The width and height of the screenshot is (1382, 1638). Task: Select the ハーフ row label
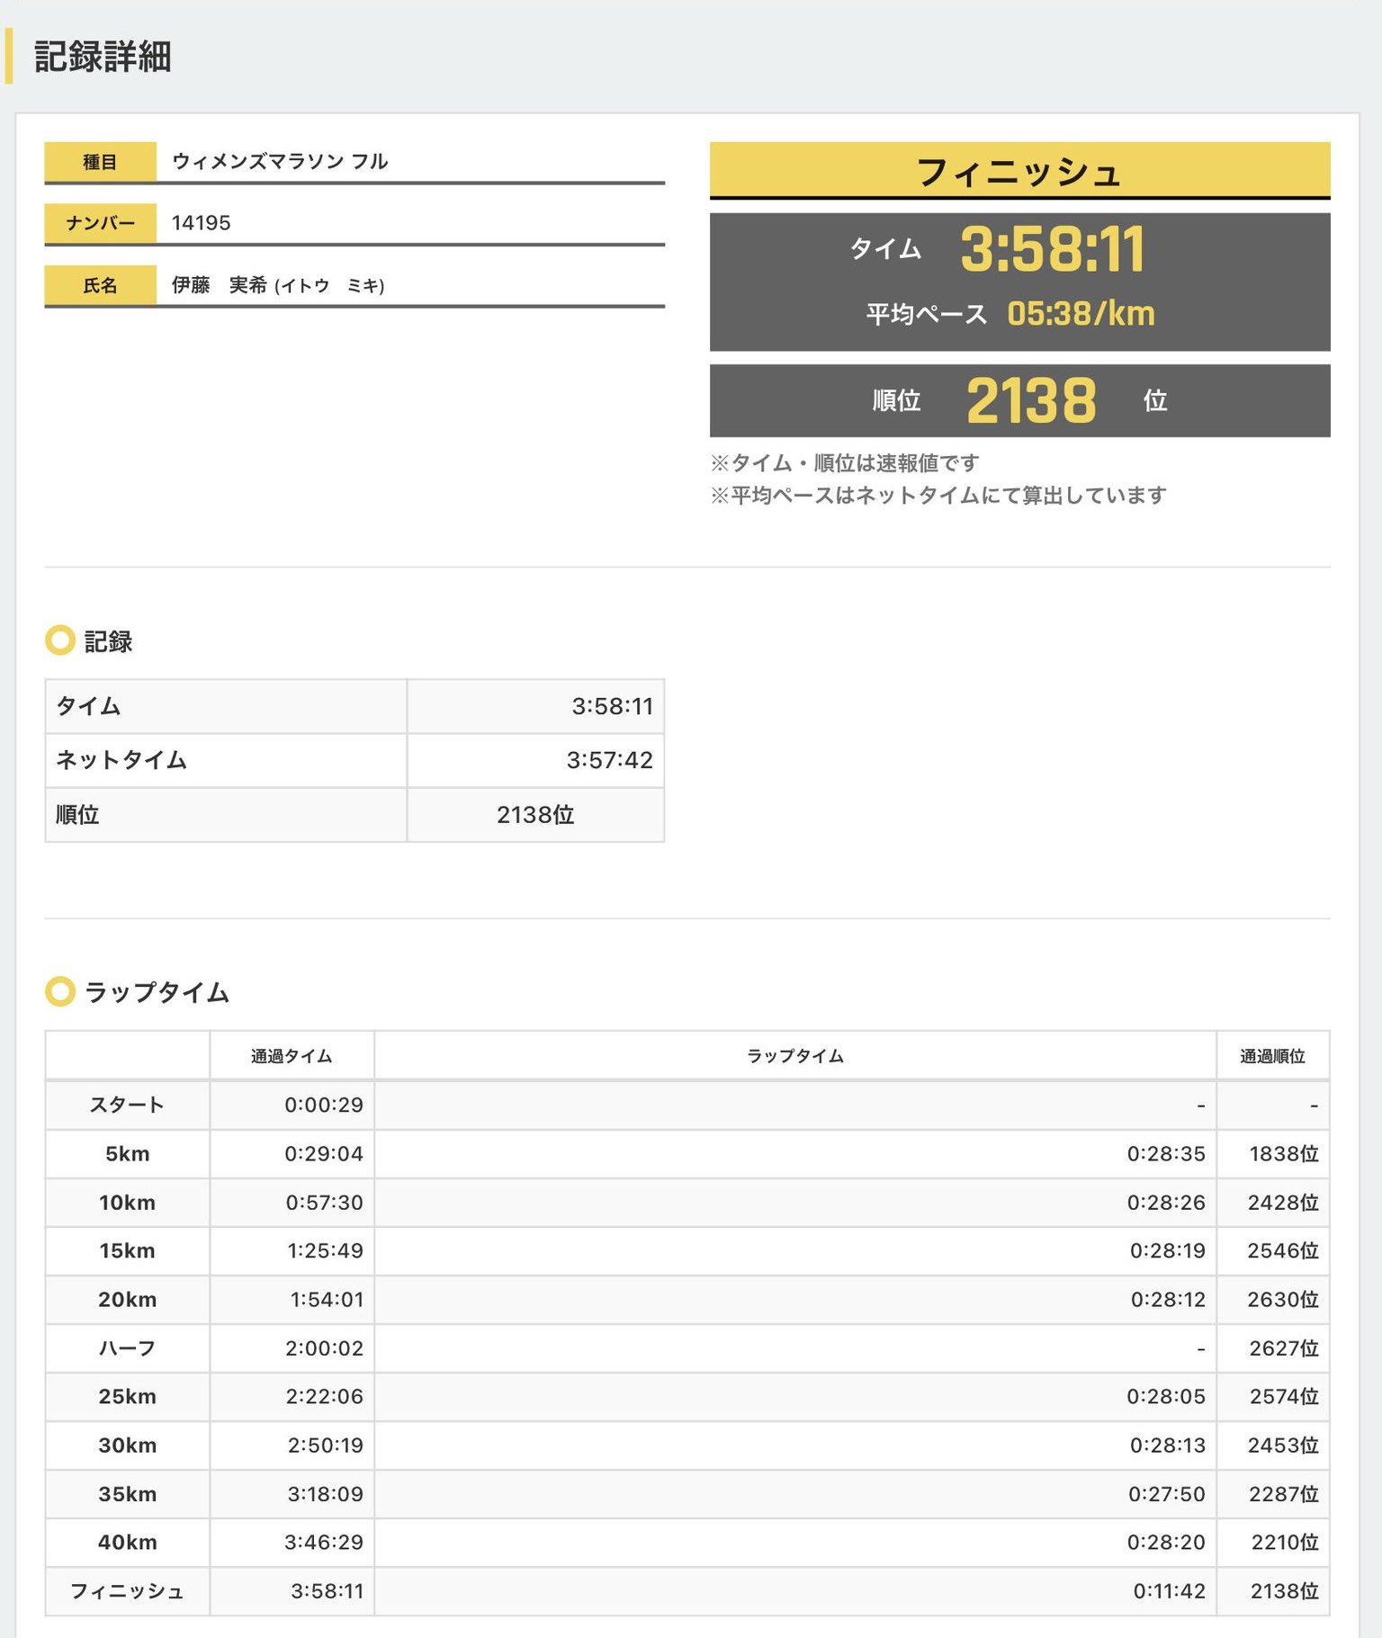pyautogui.click(x=127, y=1347)
